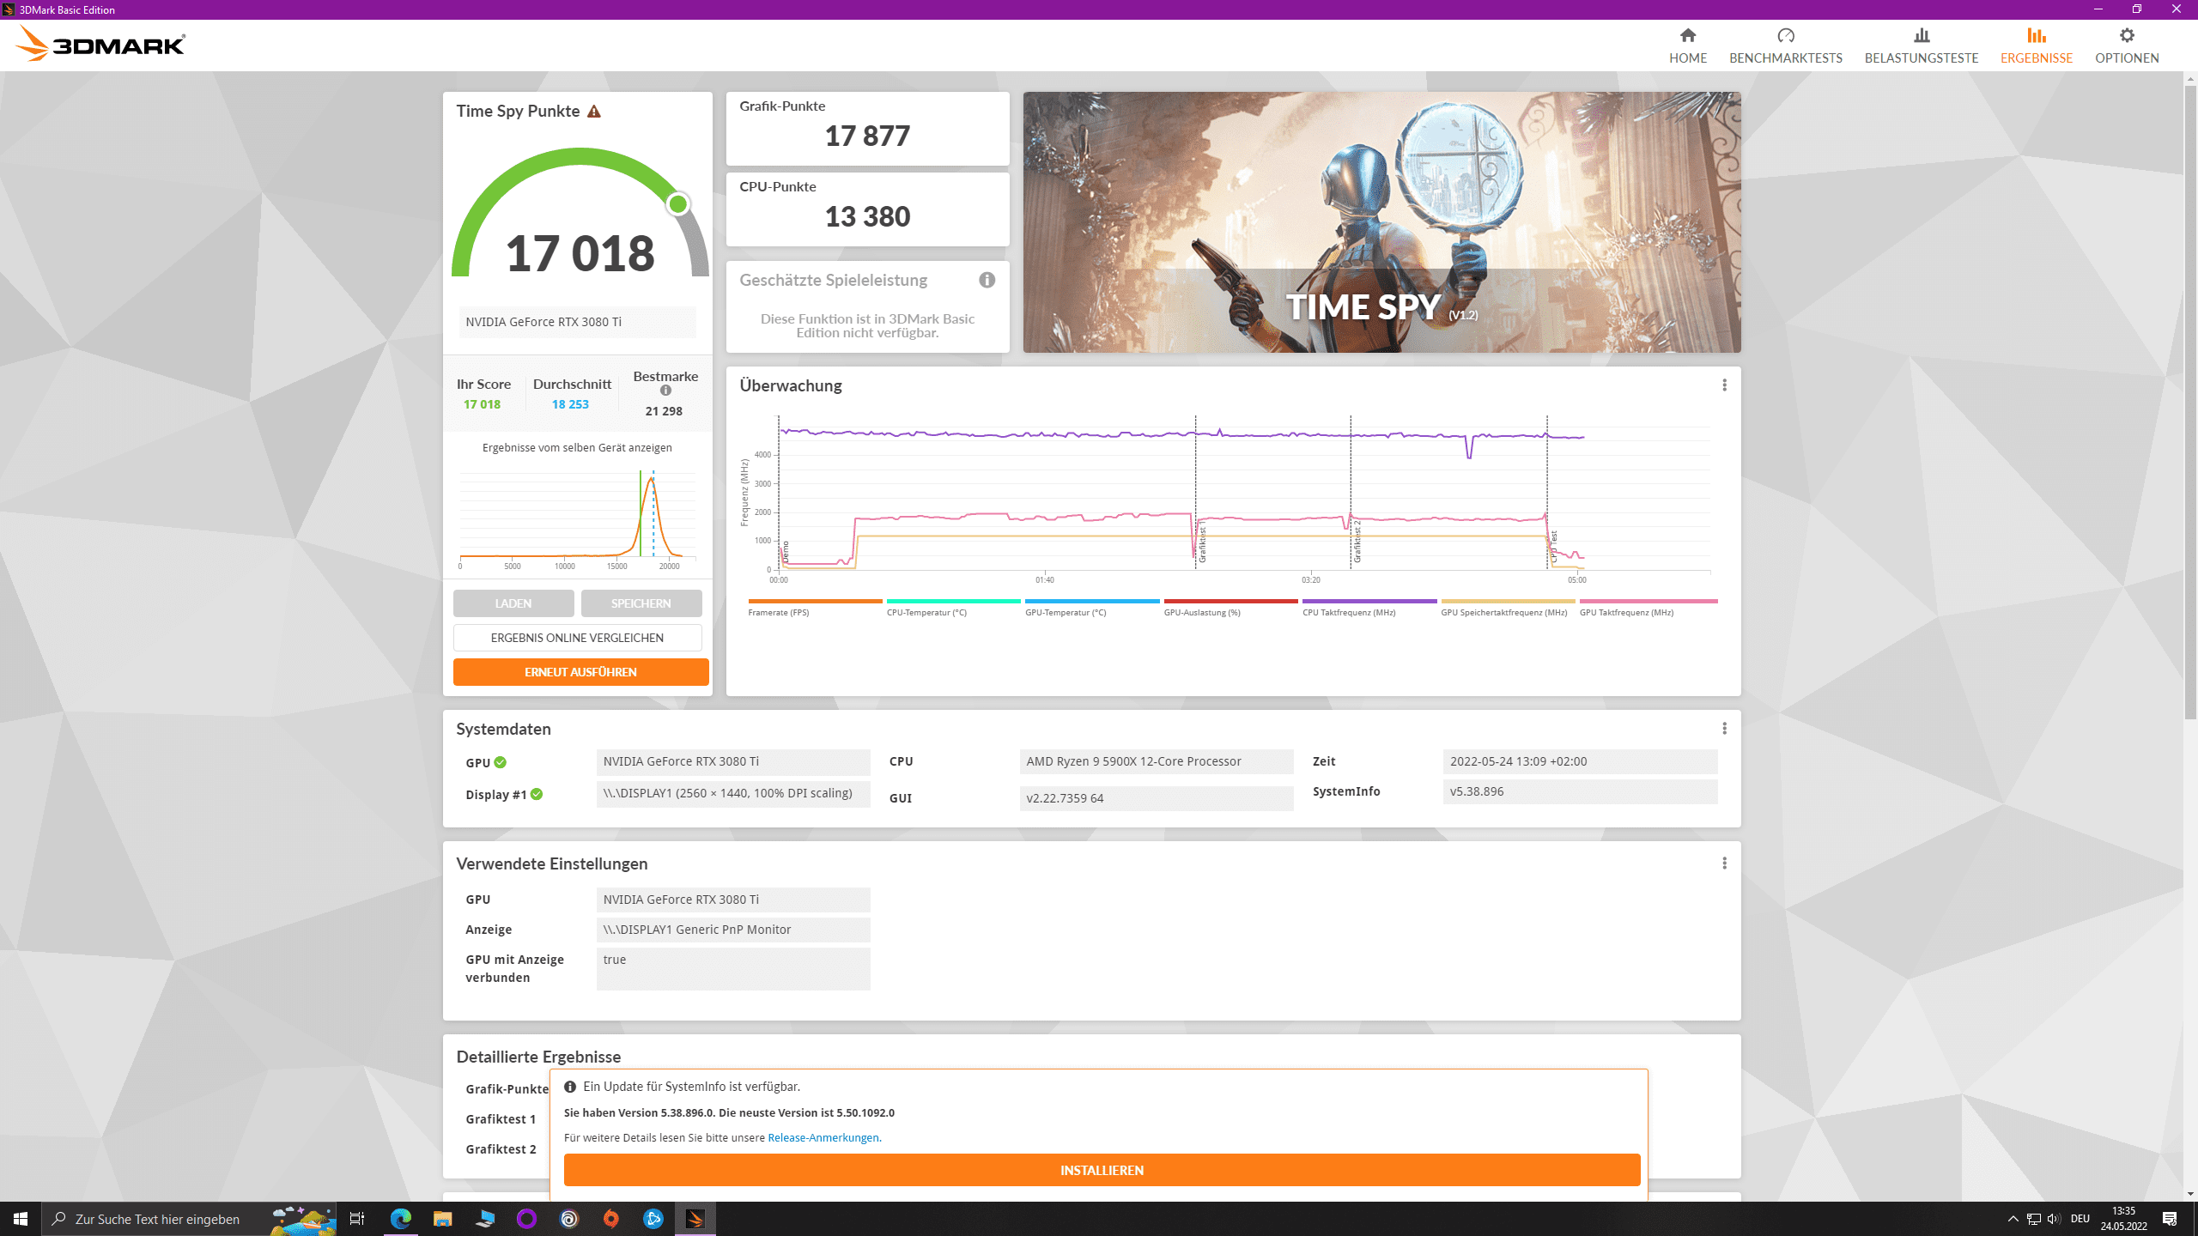Open notification center icon

(x=2170, y=1219)
